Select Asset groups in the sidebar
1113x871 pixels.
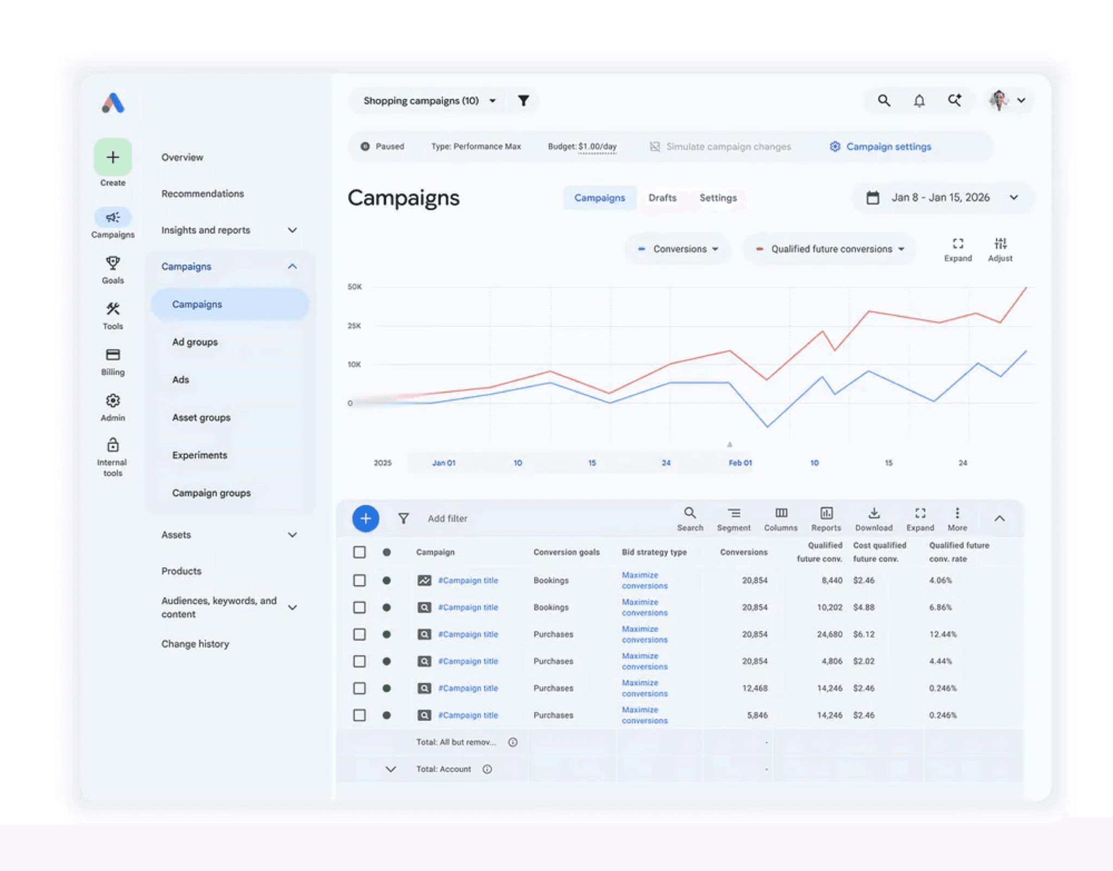201,417
